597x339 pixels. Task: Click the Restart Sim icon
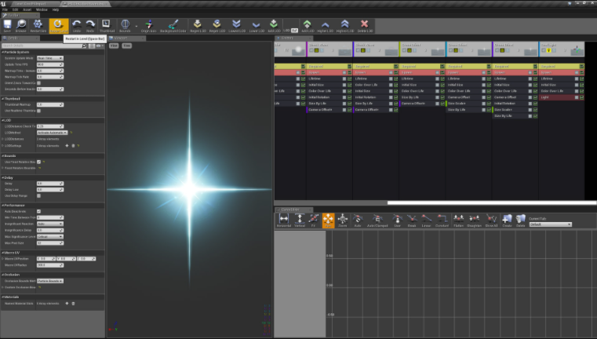point(38,26)
